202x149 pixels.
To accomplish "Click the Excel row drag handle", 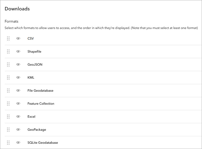I will pos(8,117).
